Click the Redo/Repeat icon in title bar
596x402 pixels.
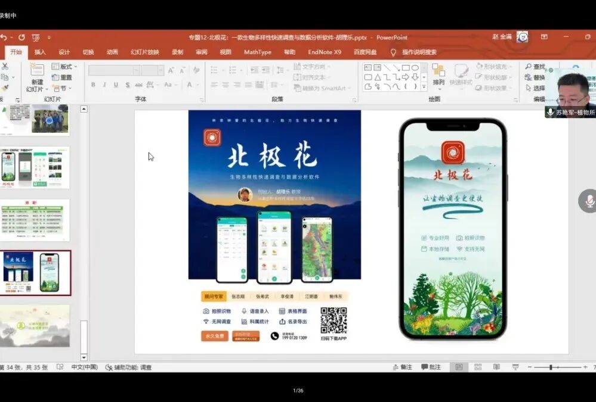pos(21,37)
